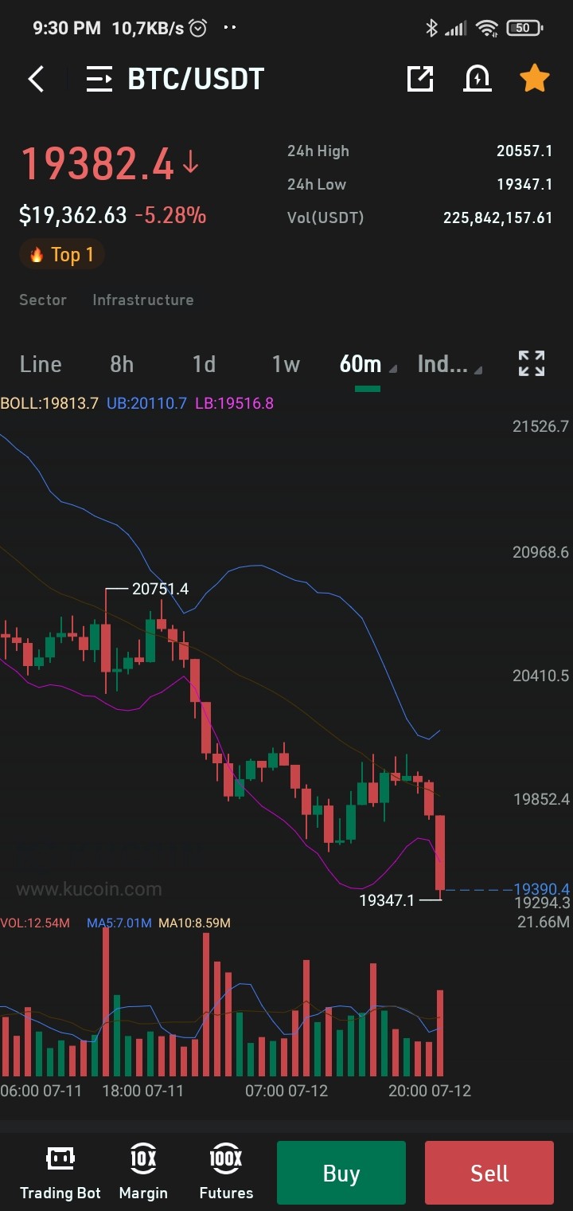This screenshot has height=1211, width=573.
Task: Open the trading pair list menu icon
Action: tap(99, 79)
